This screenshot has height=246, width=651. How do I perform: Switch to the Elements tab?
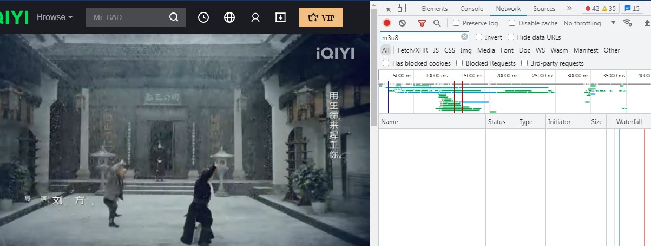[435, 8]
